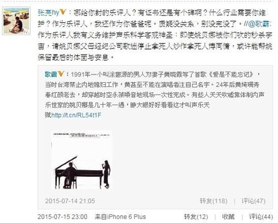278x223 pixels.
Task: Click the pianist figure in the album image
Action: pos(69,175)
